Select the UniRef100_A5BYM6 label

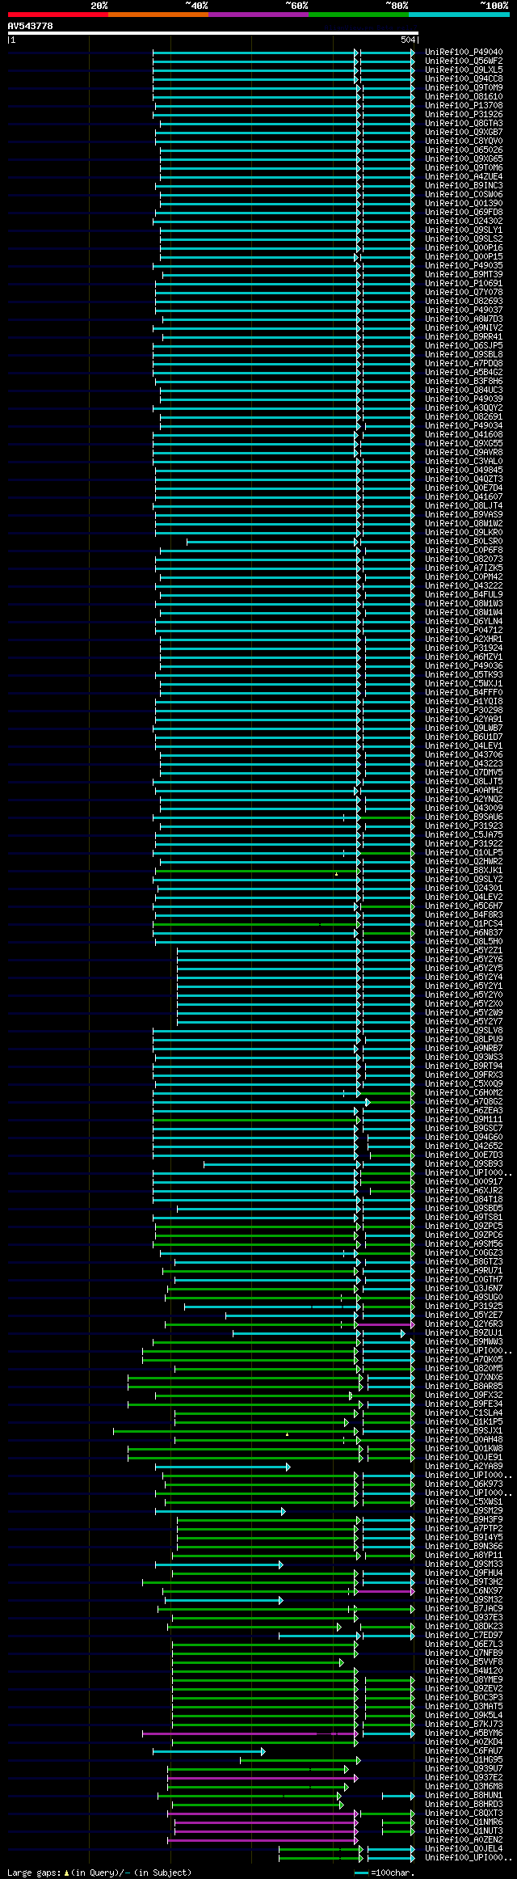pos(464,1733)
